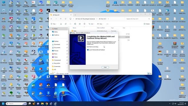Select the Tools folder row in file list
The height and width of the screenshot is (106, 188).
point(100,31)
